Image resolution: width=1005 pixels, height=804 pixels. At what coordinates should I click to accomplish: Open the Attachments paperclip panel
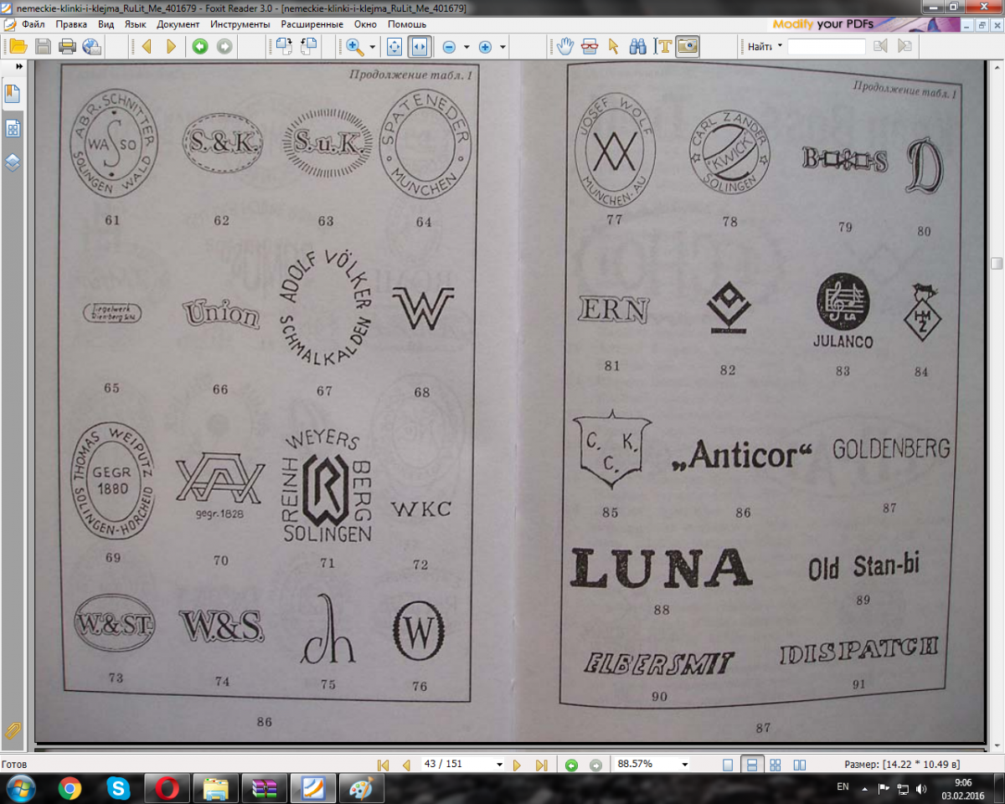coord(13,729)
